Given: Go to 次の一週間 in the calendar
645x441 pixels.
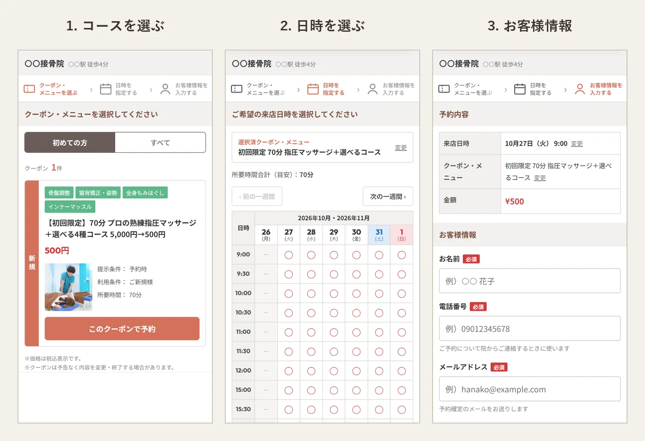Looking at the screenshot, I should pyautogui.click(x=388, y=196).
